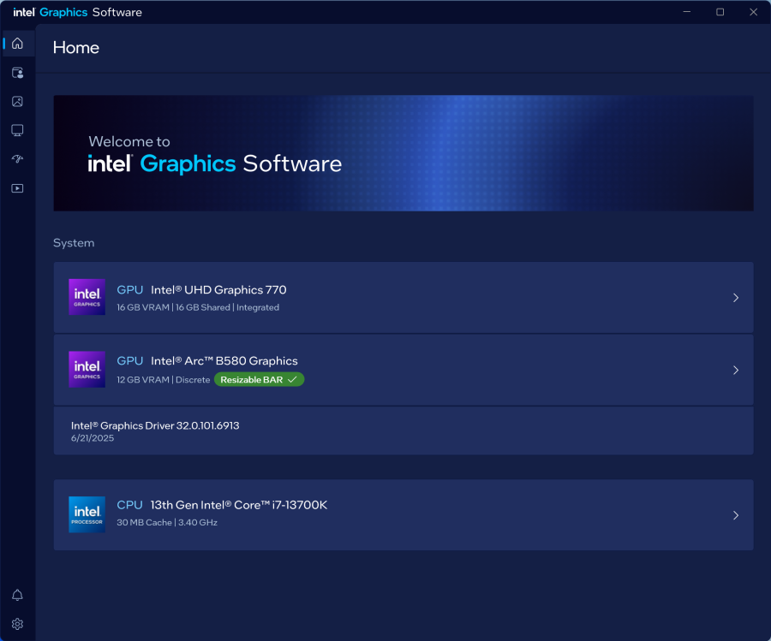This screenshot has height=641, width=771.
Task: Select the Intel Arc B580 Graphics title
Action: (x=224, y=361)
